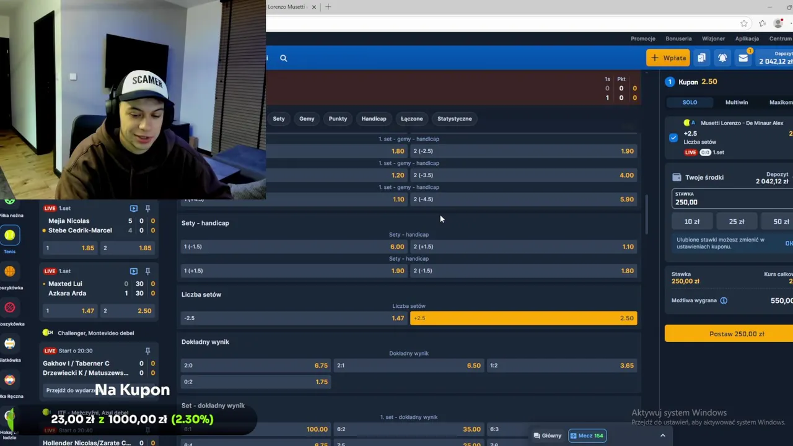
Task: Choose the 25 zł quick stake button
Action: [x=737, y=221]
